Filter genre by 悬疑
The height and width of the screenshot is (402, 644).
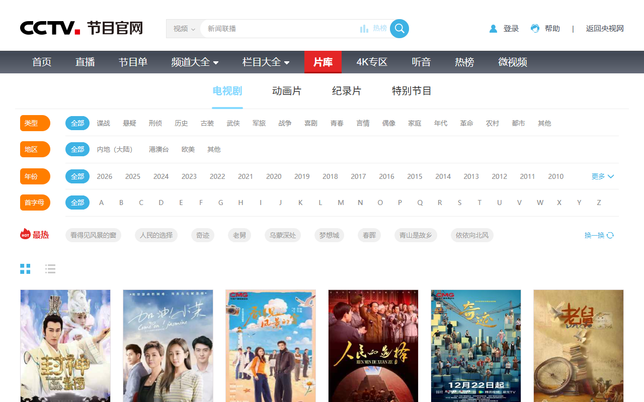pyautogui.click(x=129, y=123)
